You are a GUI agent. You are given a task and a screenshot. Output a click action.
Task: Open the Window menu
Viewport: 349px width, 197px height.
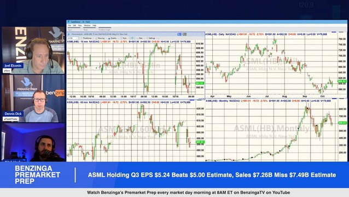87,26
